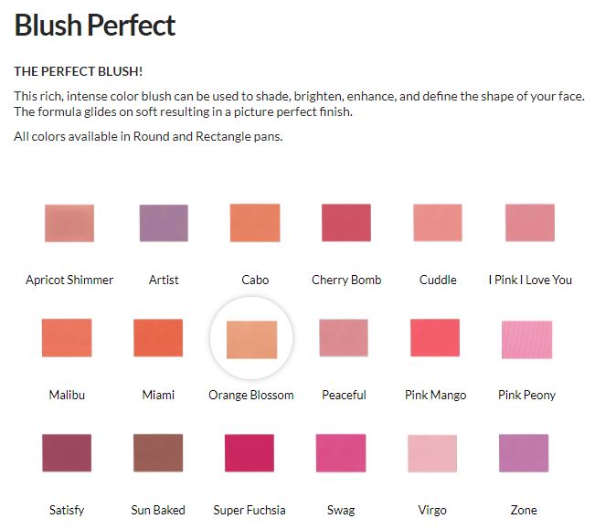Viewport: 595px width, 529px height.
Task: Select the Malibu coral swatch
Action: [67, 337]
